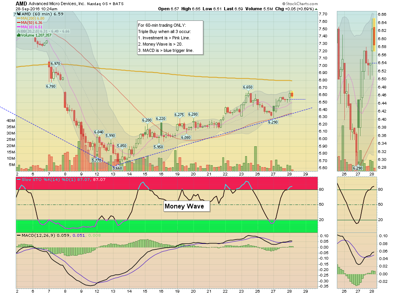Click the 6.275 price label

click(x=179, y=114)
